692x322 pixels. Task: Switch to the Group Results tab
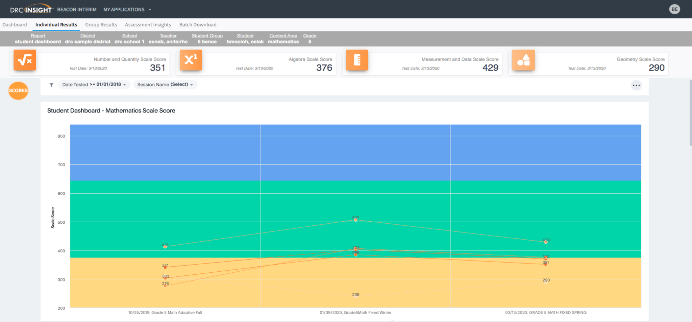(x=101, y=25)
